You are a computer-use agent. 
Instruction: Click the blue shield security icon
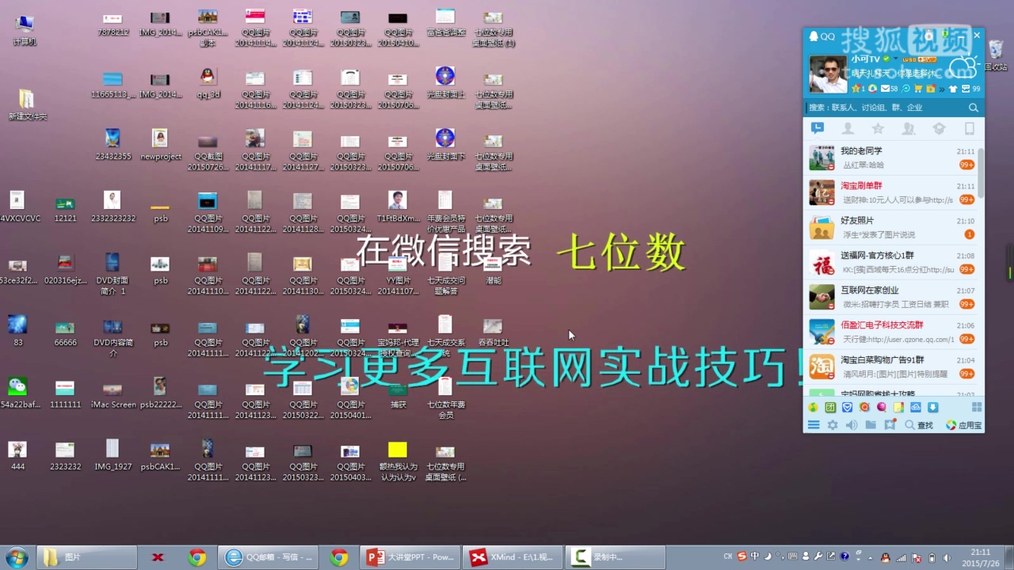847,406
